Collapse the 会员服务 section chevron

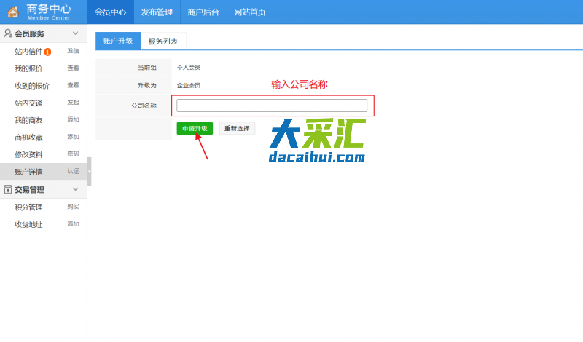coord(76,33)
